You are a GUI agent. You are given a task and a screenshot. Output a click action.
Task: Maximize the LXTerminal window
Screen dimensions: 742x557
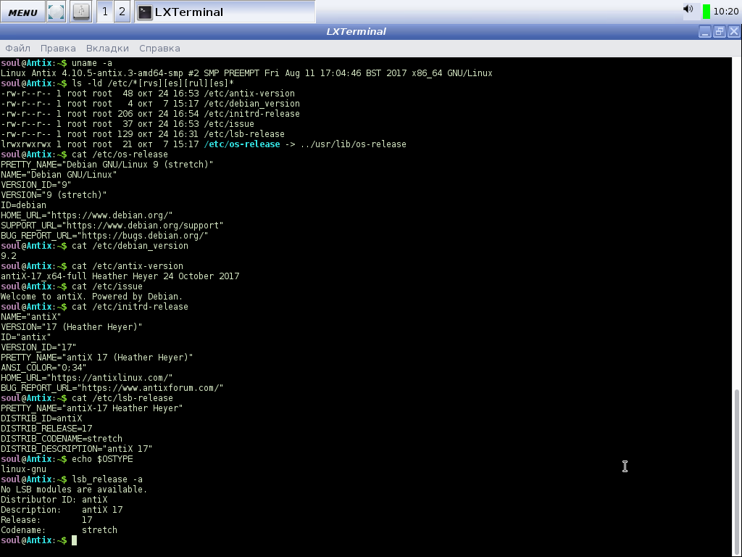[720, 32]
